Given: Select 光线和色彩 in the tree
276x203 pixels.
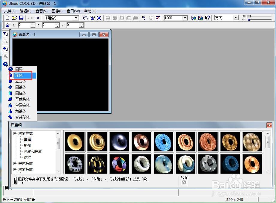Looking at the screenshot, I should pos(33,151).
